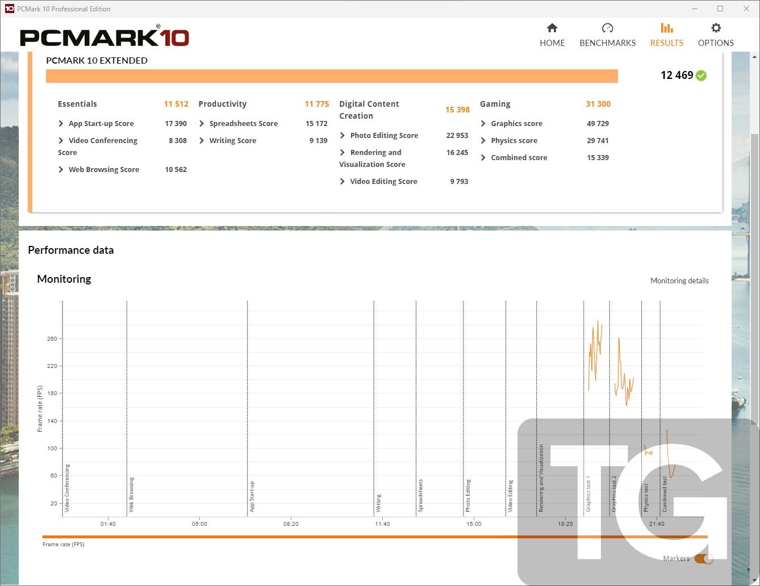
Task: Expand Video Conferencing Score details
Action: [61, 140]
